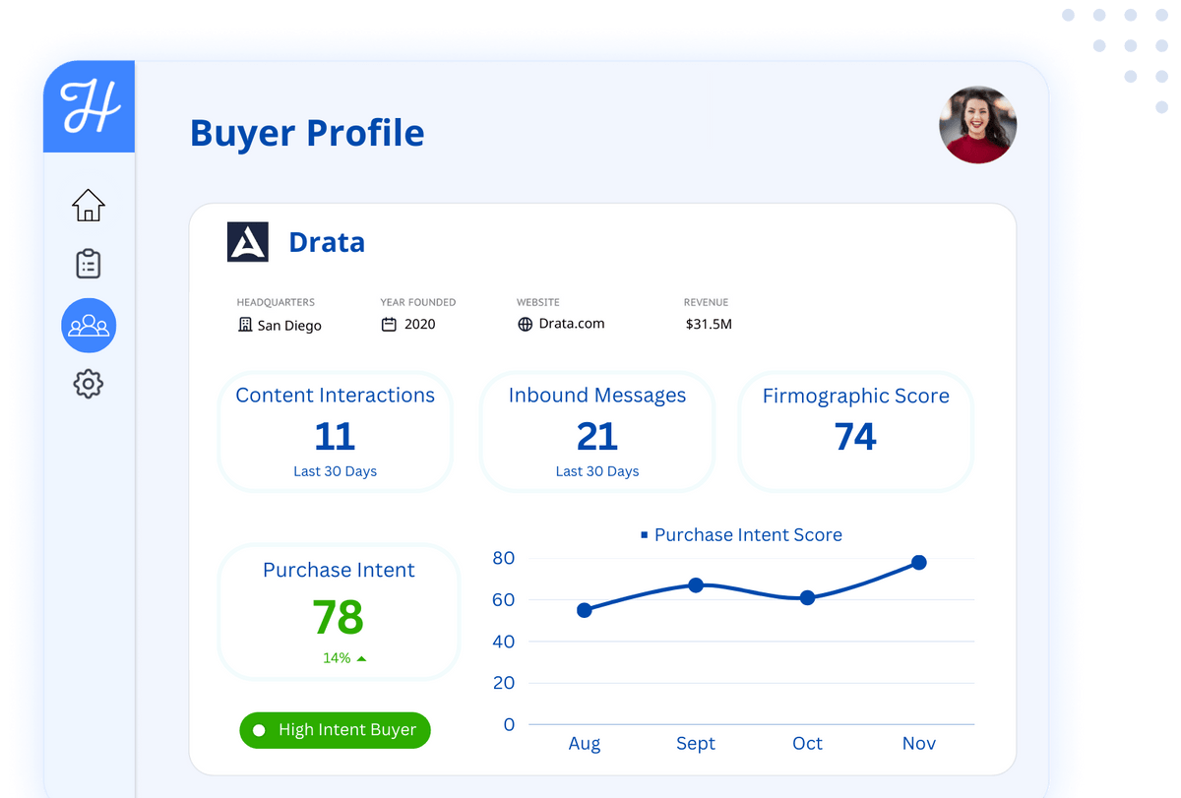Click the Drata company logo
Image resolution: width=1181 pixels, height=798 pixels.
click(248, 242)
